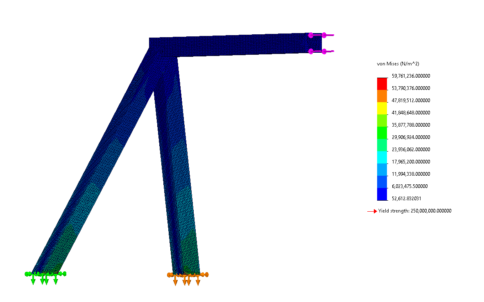The height and width of the screenshot is (302, 484).
Task: Select legend value 17,965,200.000000
Action: pos(411,162)
